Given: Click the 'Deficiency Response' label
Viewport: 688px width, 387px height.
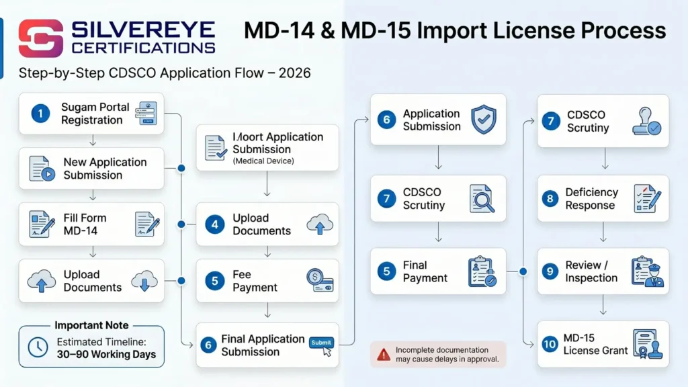Looking at the screenshot, I should 591,199.
